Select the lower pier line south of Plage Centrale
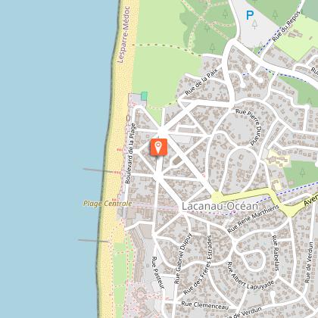Viewport: 318px width, 318px height. [x=93, y=241]
